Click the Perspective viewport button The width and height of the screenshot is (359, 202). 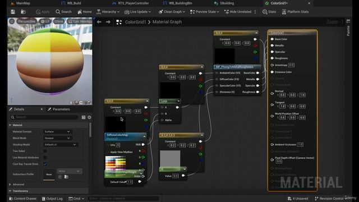tap(26, 21)
